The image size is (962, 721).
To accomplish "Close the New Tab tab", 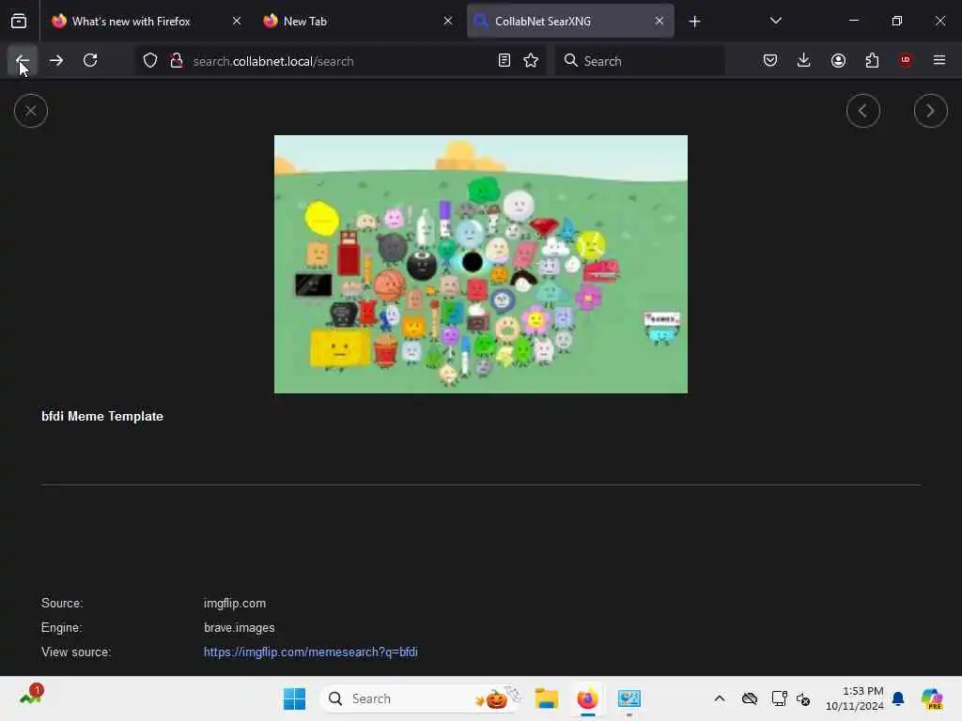I will click(448, 22).
